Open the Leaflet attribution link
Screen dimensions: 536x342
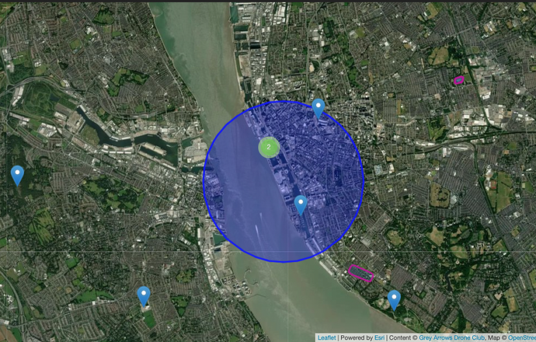[326, 337]
